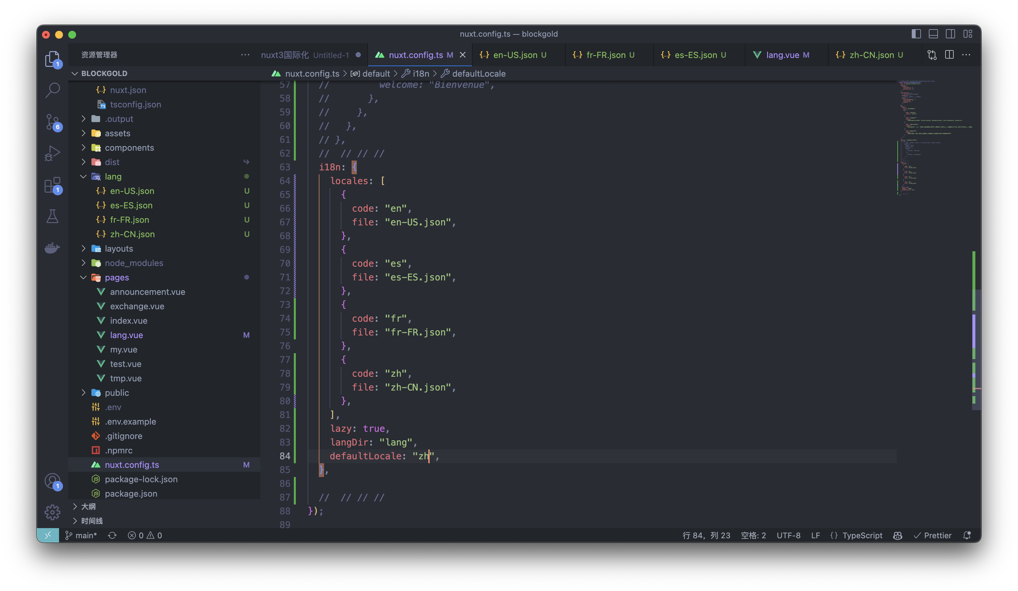Image resolution: width=1018 pixels, height=591 pixels.
Task: Open the Manage settings gear
Action: coord(52,512)
